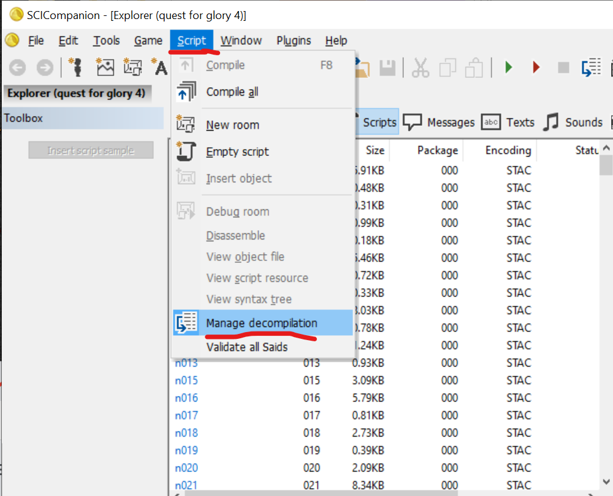The image size is (613, 496).
Task: Click the New room menu icon
Action: coord(185,125)
